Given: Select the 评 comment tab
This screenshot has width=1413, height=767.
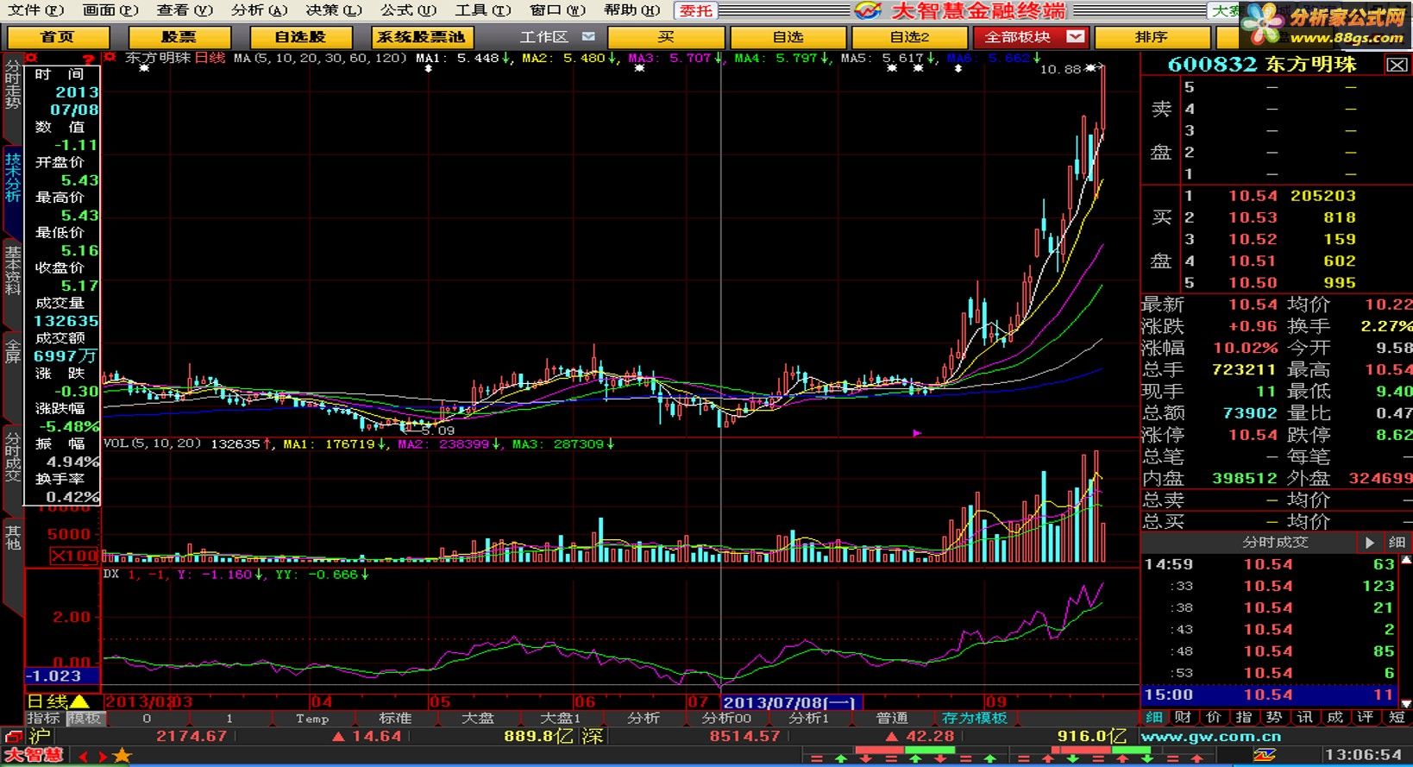Looking at the screenshot, I should [1365, 717].
